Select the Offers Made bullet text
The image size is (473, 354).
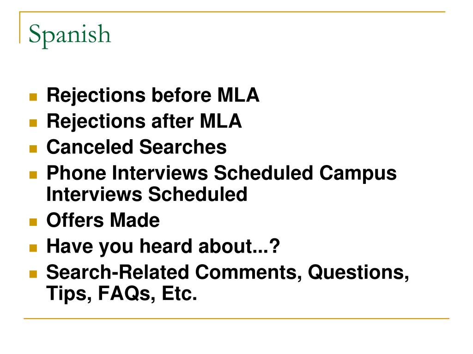(x=103, y=220)
